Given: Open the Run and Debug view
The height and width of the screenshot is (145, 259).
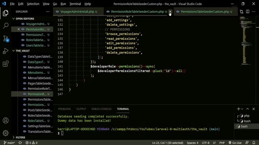Looking at the screenshot, I should (x=5, y=51).
